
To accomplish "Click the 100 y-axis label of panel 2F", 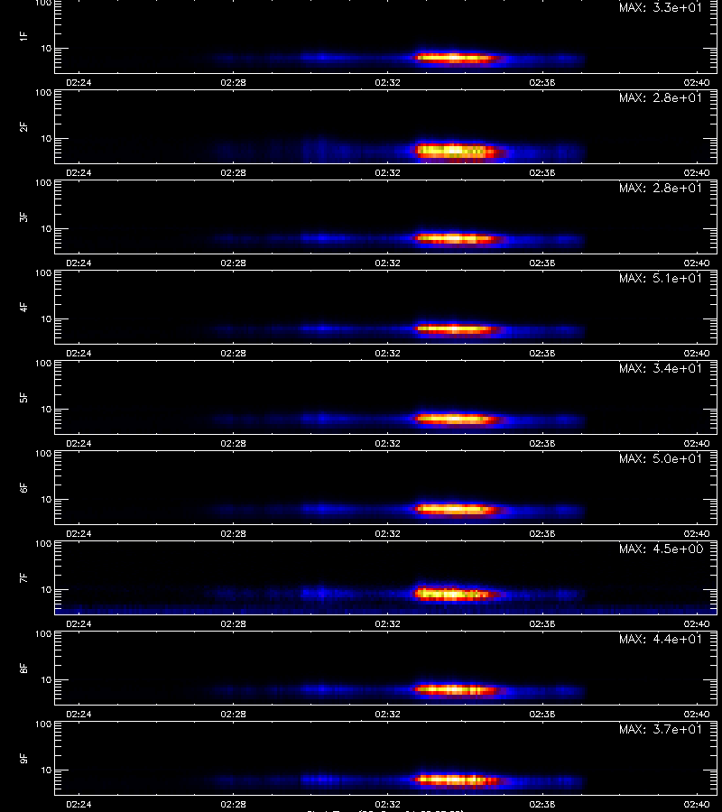I will click(x=43, y=93).
